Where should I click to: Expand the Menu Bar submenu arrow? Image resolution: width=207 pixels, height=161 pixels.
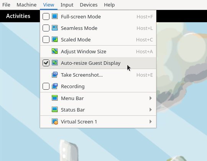click(x=151, y=98)
